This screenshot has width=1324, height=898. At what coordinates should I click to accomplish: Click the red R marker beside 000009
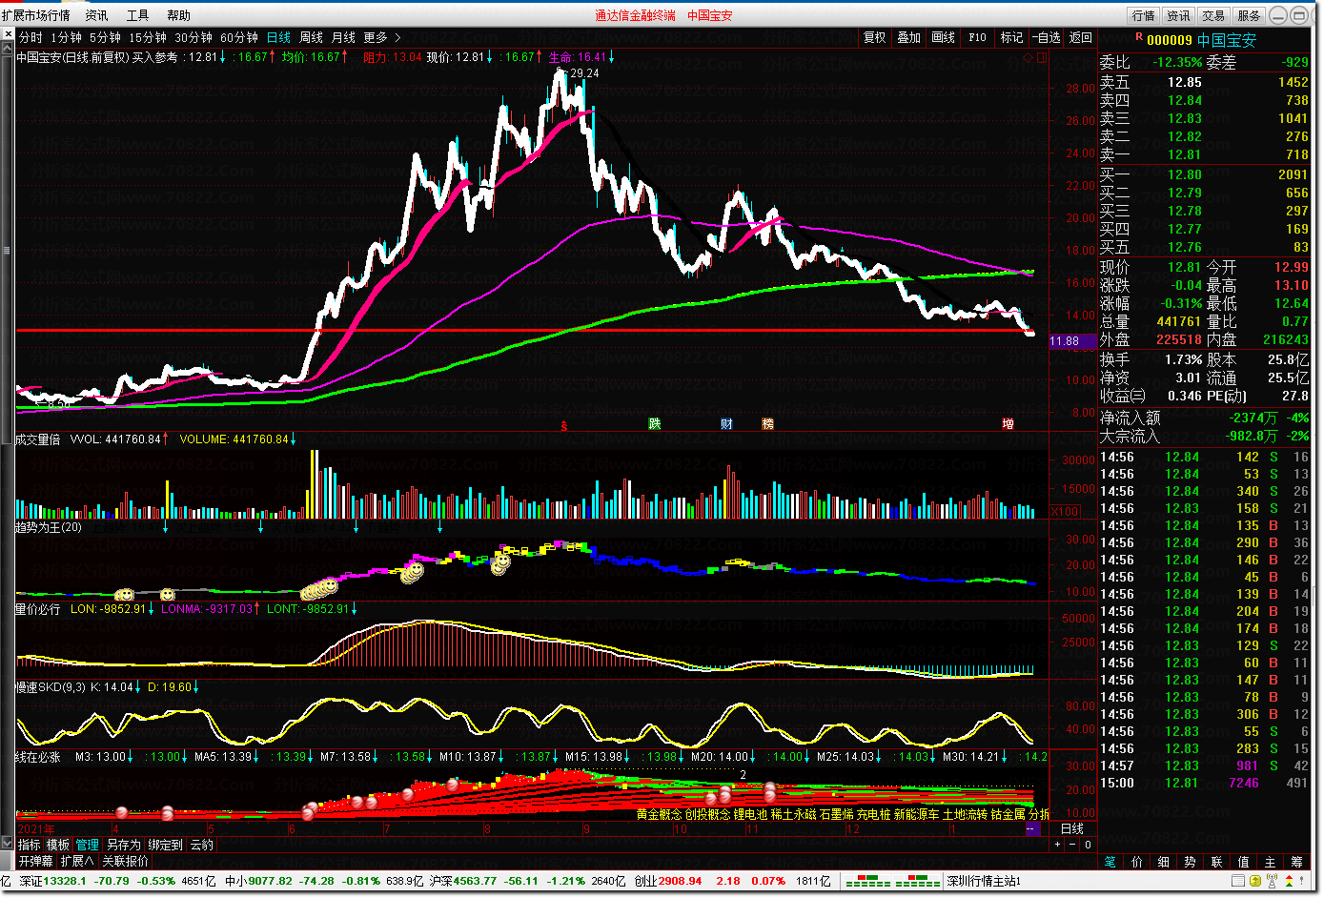[1138, 37]
